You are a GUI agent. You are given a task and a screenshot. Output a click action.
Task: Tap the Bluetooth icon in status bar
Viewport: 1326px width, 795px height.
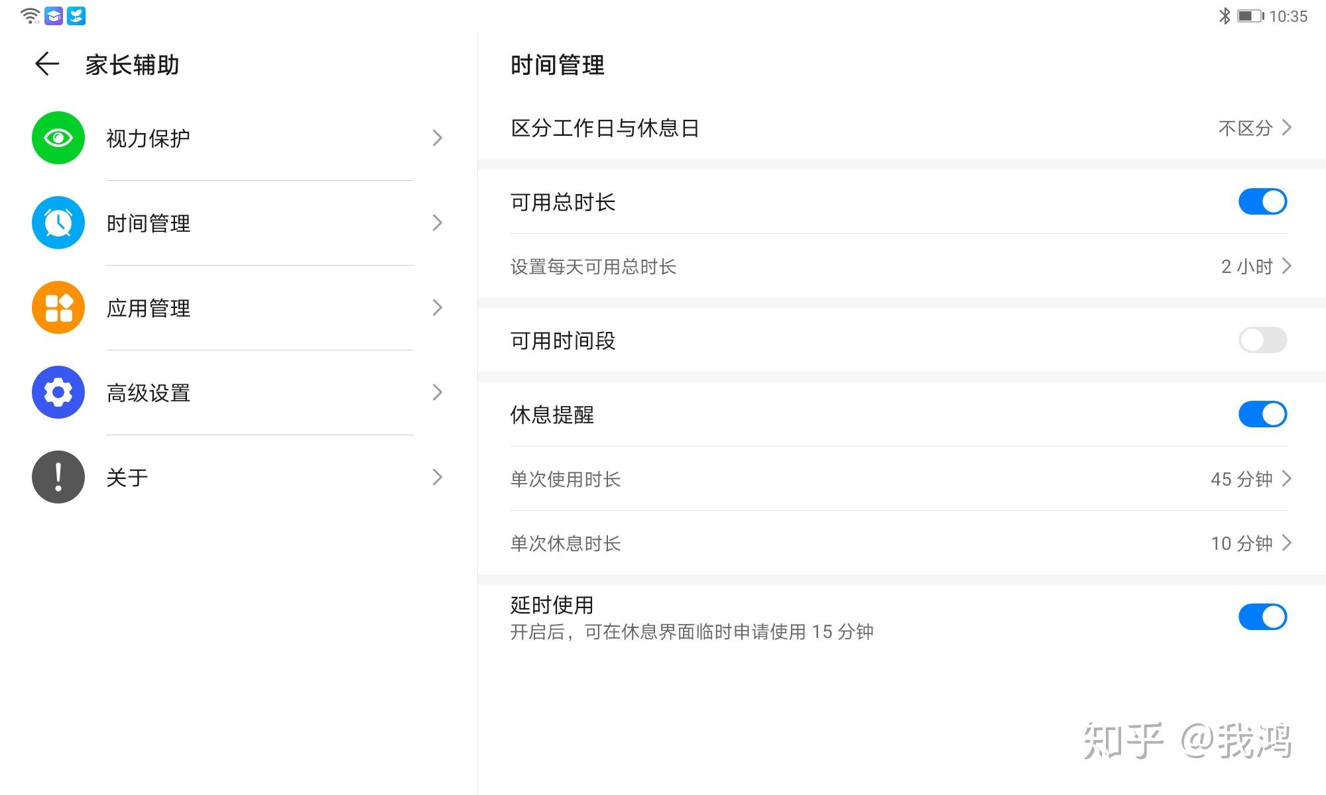click(x=1225, y=16)
